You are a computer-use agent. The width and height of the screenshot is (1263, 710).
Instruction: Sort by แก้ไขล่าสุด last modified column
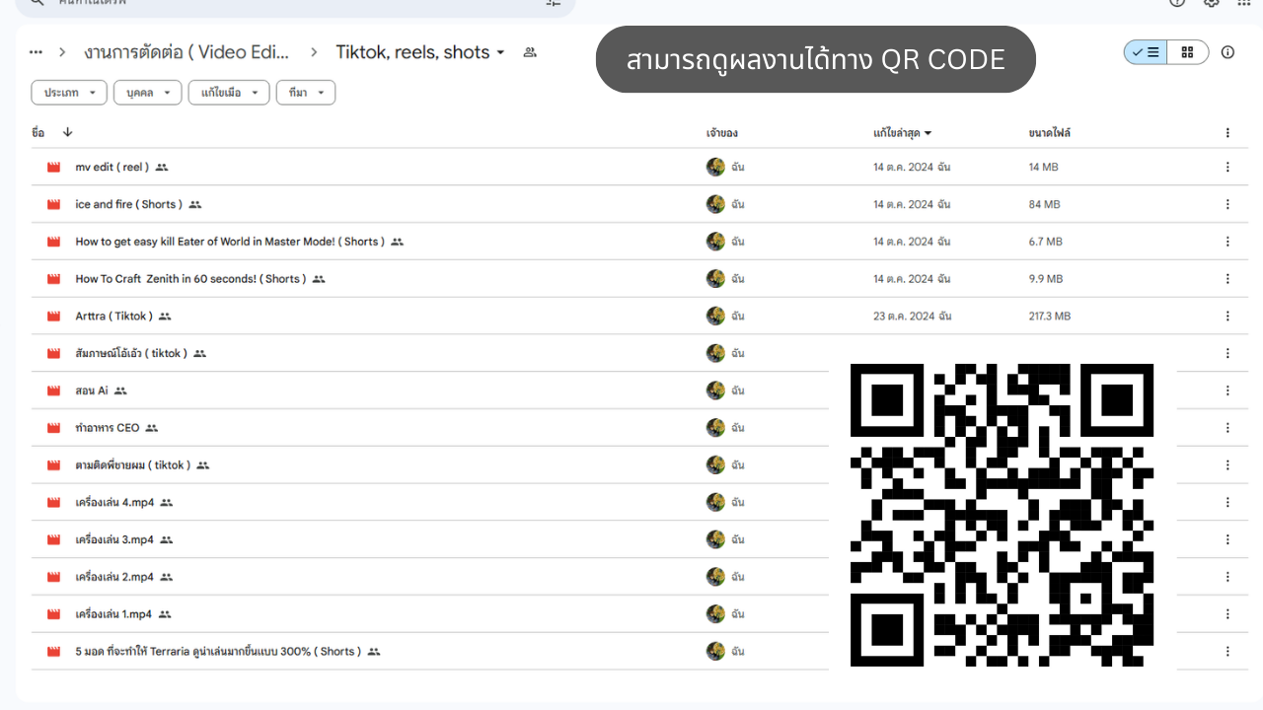[x=902, y=132]
